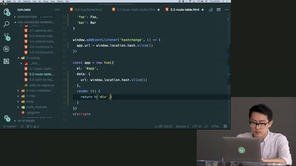Expand the GIT STASHES section
The image size is (296, 166).
click(x=15, y=121)
